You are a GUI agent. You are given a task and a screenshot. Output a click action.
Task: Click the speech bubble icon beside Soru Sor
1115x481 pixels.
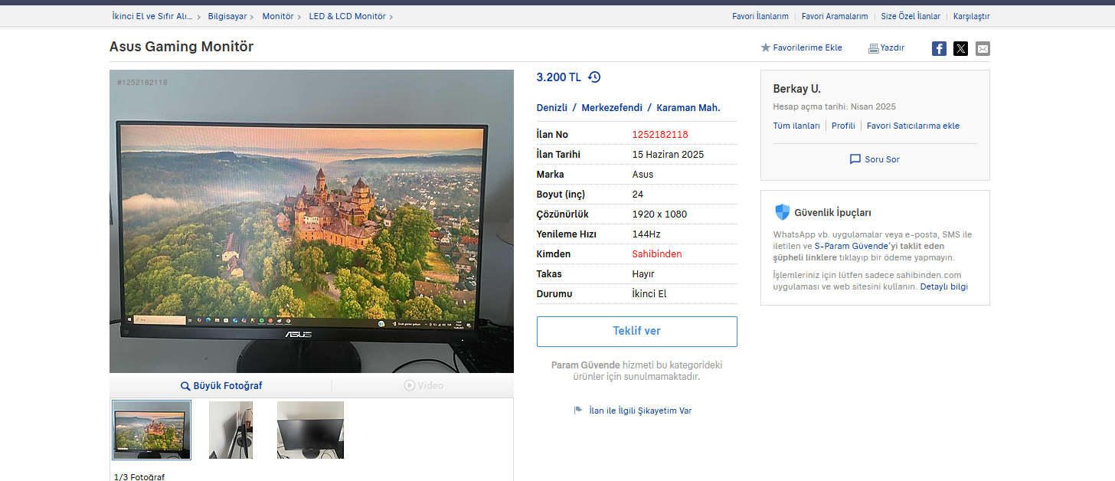click(x=855, y=159)
